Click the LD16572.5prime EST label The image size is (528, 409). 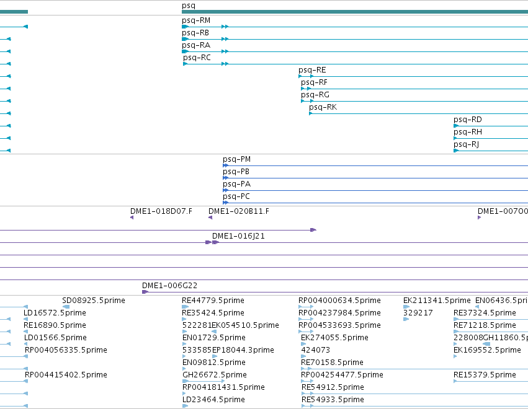tap(55, 313)
